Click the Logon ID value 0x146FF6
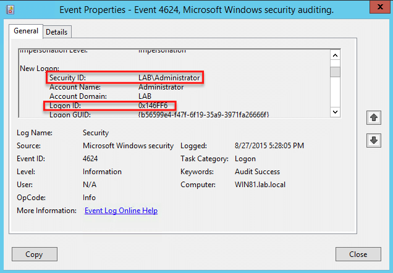 click(x=153, y=106)
